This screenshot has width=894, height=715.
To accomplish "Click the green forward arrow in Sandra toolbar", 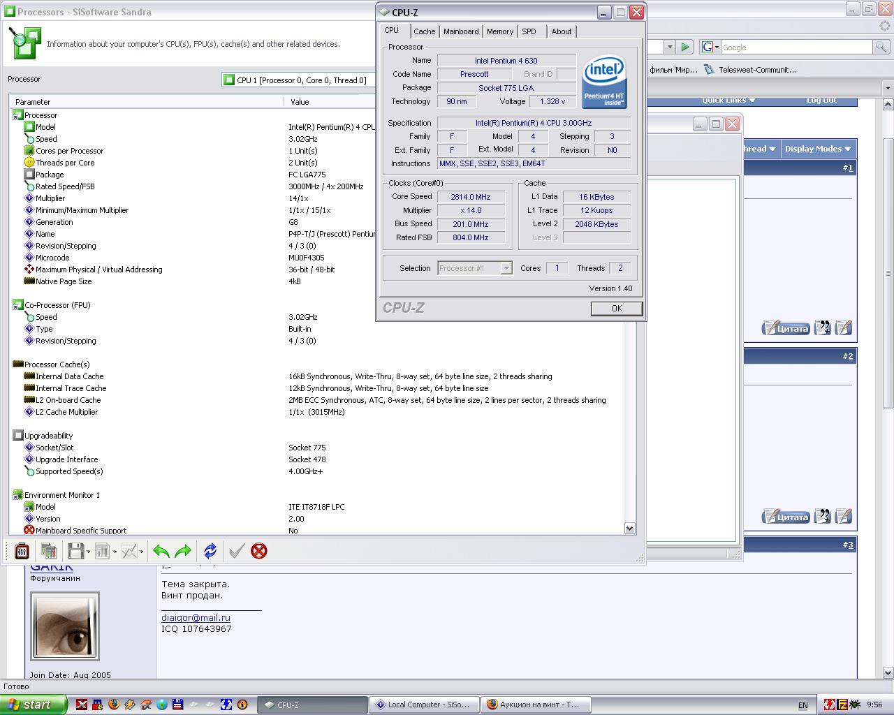I will tap(183, 552).
